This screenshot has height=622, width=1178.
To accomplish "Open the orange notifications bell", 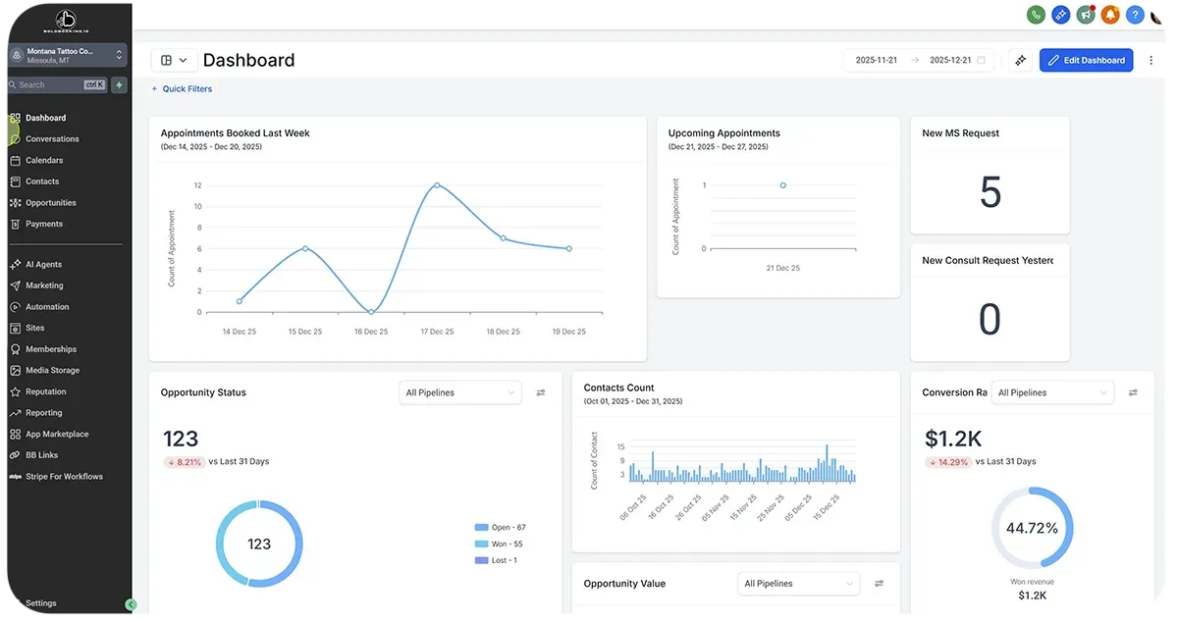I will point(1110,15).
